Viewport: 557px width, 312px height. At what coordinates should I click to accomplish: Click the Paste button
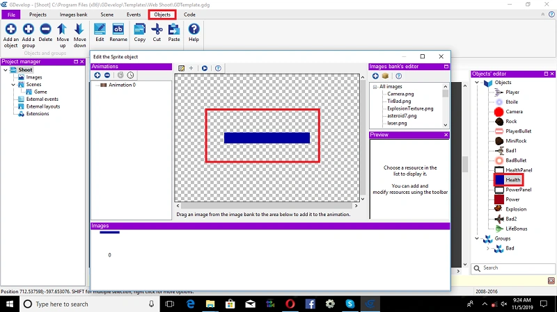click(173, 33)
